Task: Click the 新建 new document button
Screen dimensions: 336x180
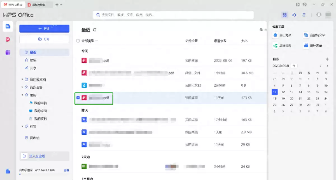Action: (44, 29)
